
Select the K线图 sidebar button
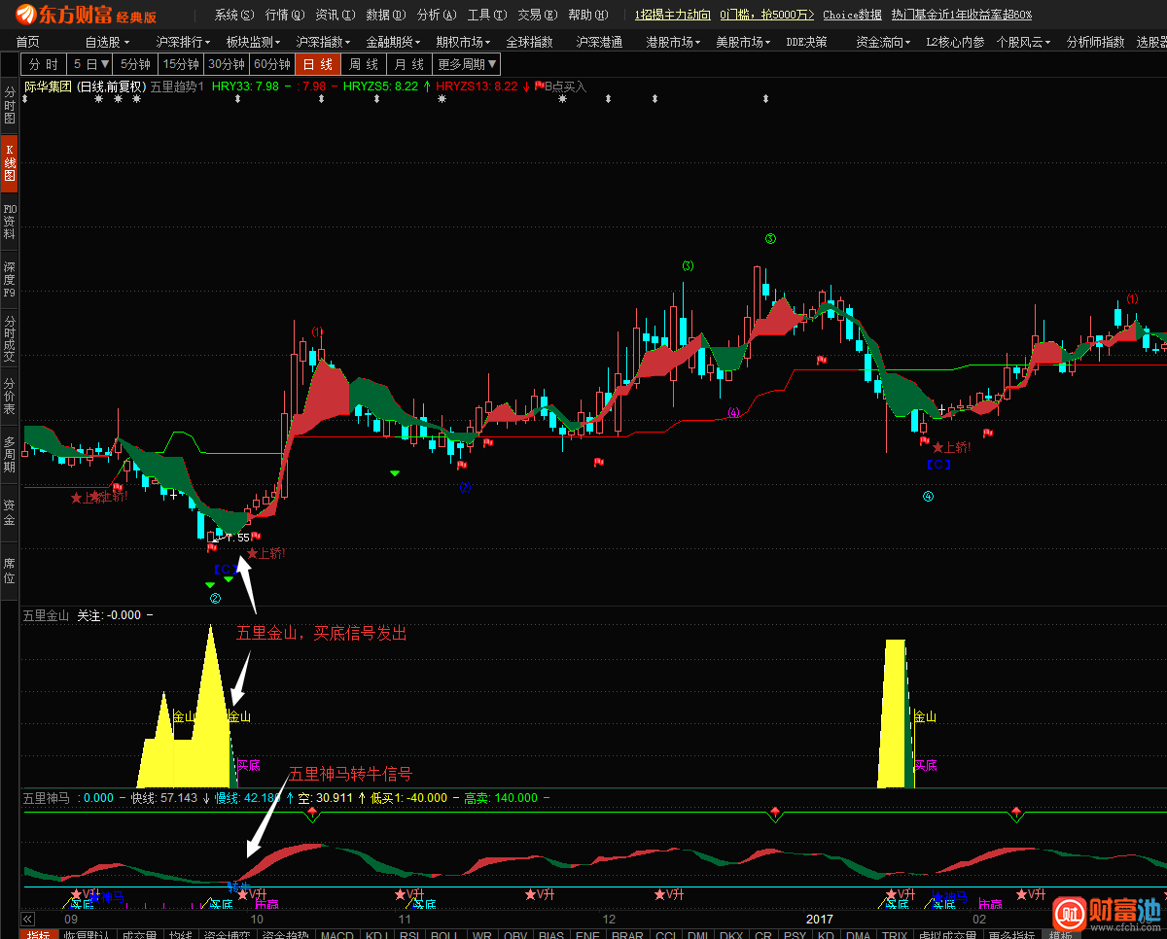[x=10, y=163]
